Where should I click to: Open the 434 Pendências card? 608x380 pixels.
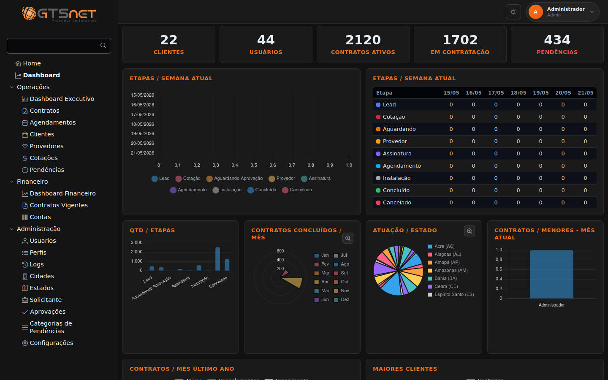coord(557,45)
